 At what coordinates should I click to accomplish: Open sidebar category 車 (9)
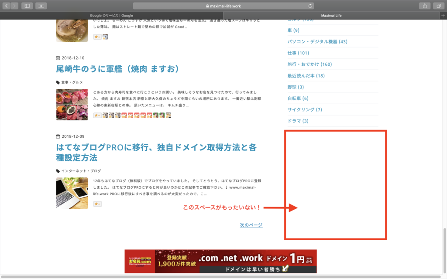293,30
